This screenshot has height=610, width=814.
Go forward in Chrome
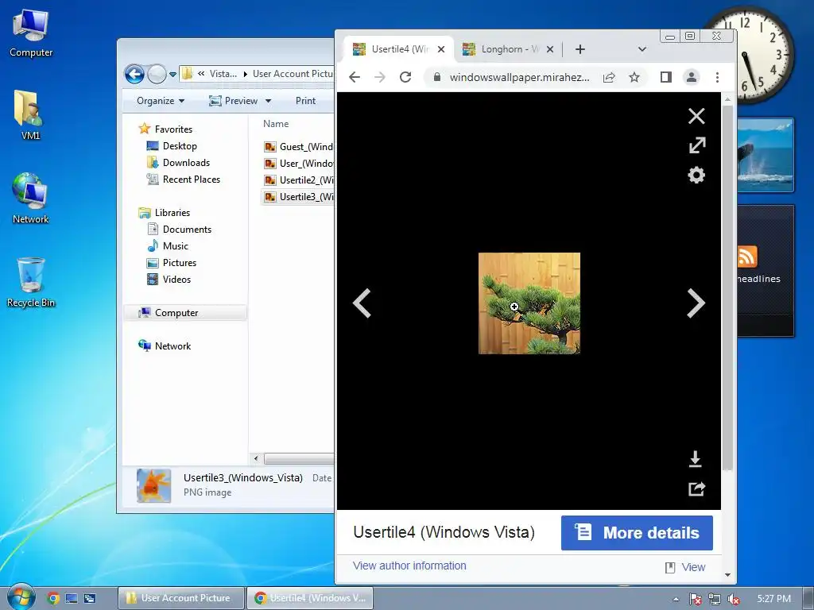380,77
